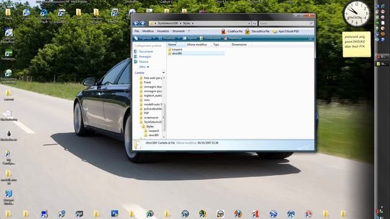Select the screensaver folder in the tree

[149, 117]
